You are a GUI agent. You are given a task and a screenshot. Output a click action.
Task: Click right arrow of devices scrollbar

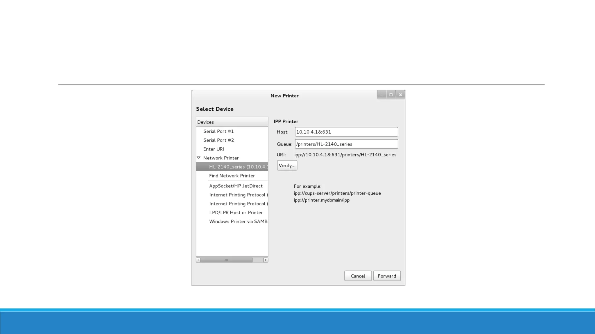point(266,260)
